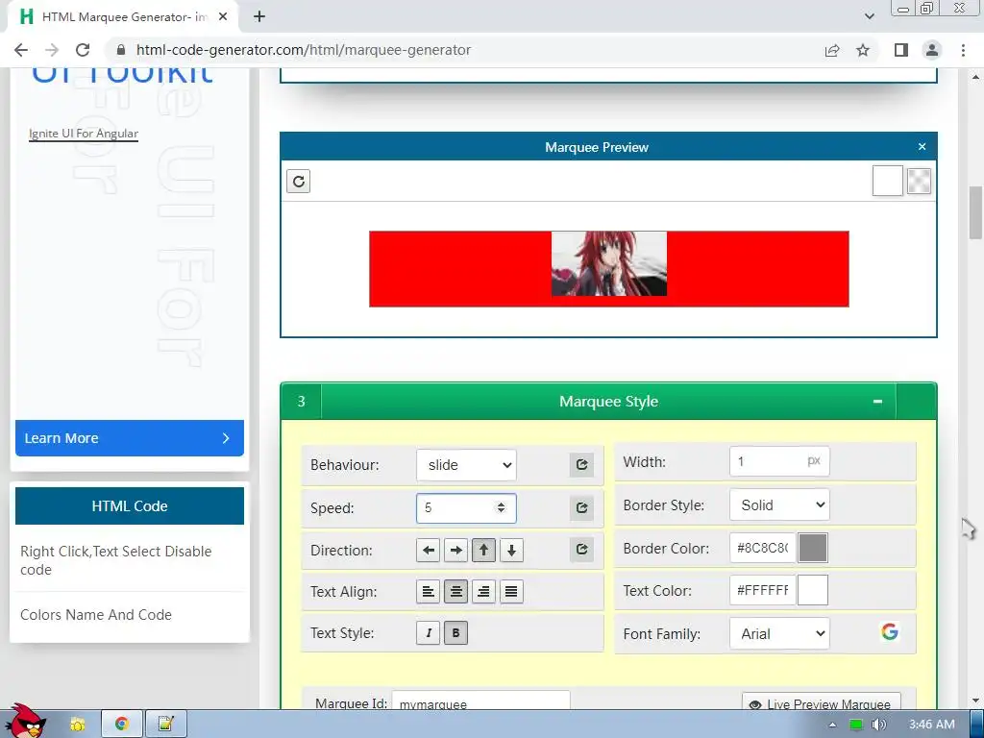Screen dimensions: 984x738
Task: Open the Border Style dropdown
Action: (x=779, y=505)
